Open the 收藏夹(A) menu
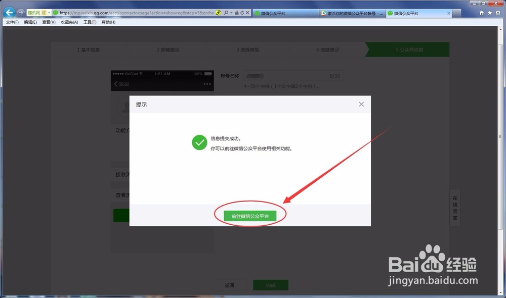 tap(69, 22)
